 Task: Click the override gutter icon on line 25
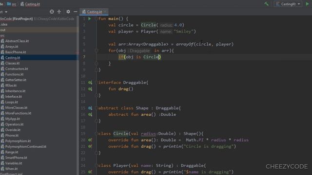coord(90,172)
